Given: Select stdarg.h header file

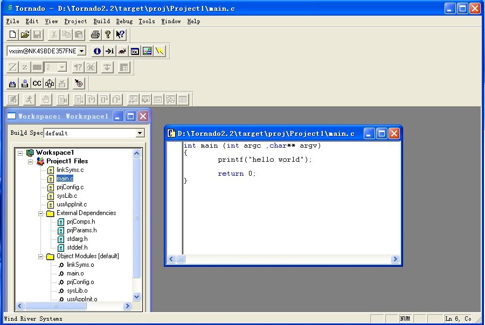Looking at the screenshot, I should click(x=77, y=239).
